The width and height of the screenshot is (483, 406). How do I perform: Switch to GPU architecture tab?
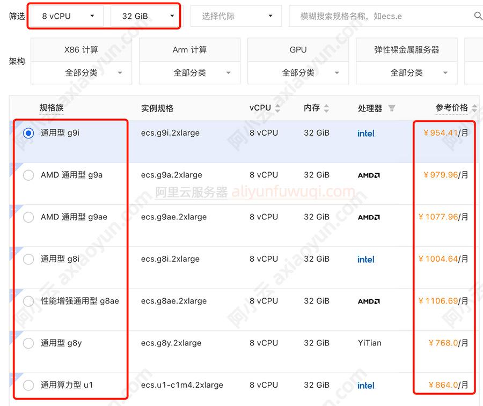click(298, 49)
